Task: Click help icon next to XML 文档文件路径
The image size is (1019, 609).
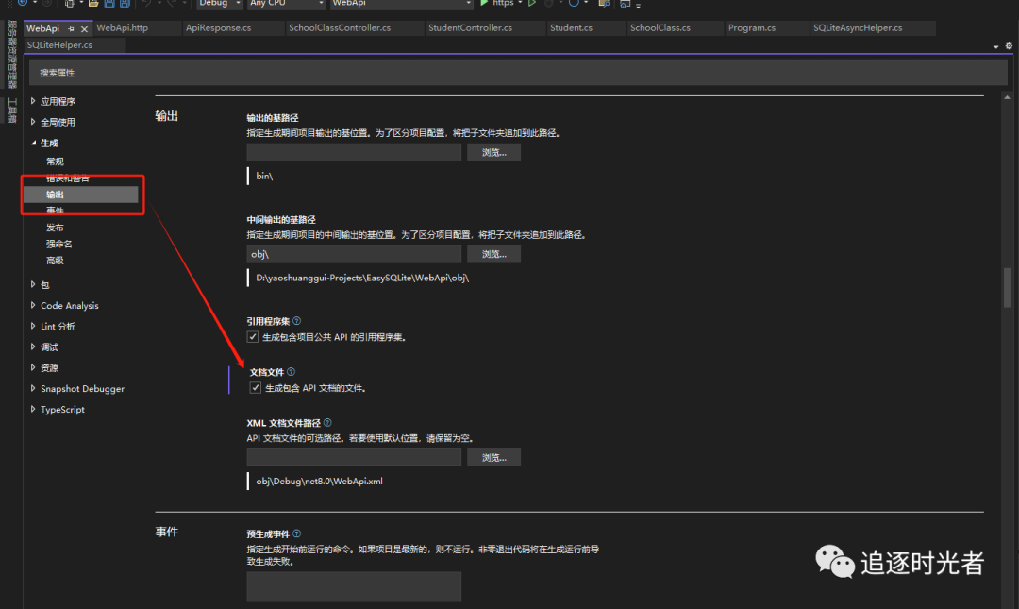Action: (x=327, y=423)
